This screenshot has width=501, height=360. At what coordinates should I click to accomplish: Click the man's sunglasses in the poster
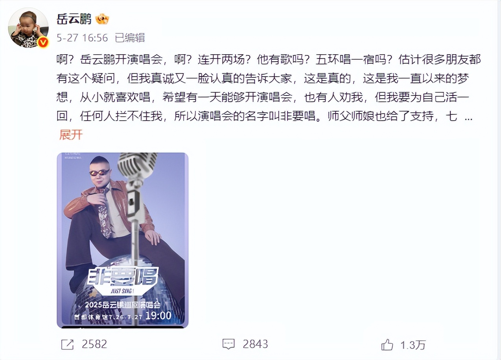(x=99, y=172)
